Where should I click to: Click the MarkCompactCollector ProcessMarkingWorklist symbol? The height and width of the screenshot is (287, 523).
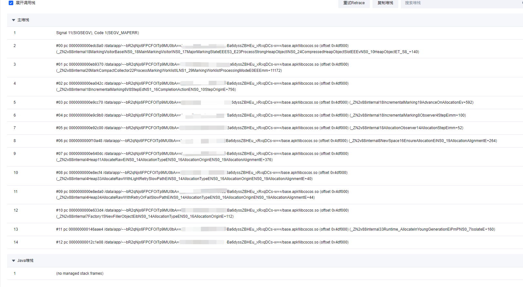tap(169, 71)
